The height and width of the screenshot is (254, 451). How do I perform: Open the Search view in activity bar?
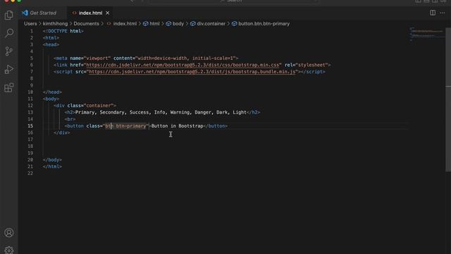pos(9,33)
